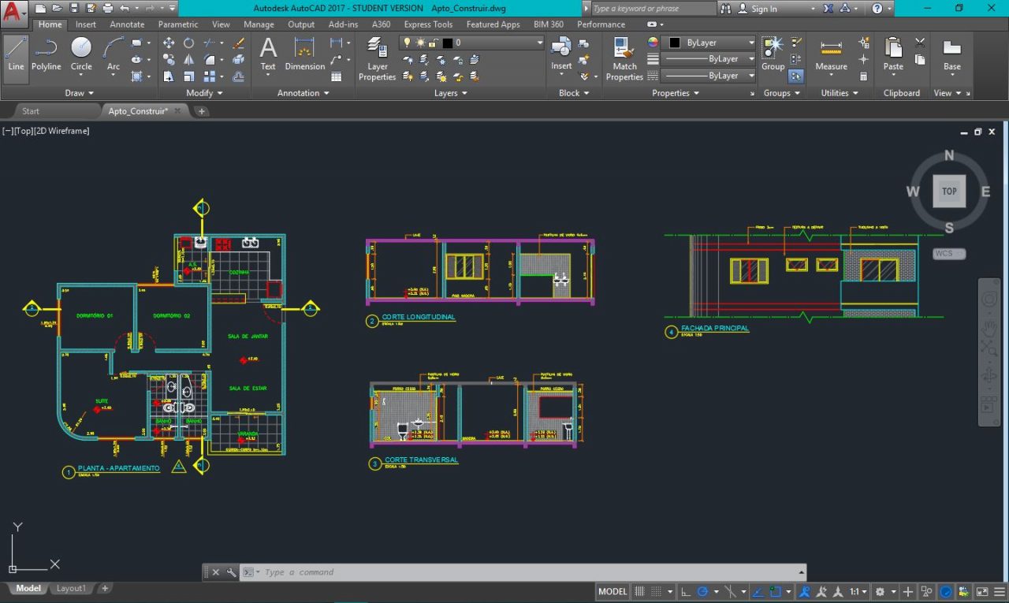Toggle Polar Tracking in the status bar
This screenshot has width=1009, height=603.
[702, 591]
